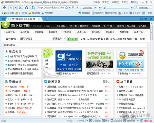Open a new page with the document icon
This screenshot has width=154, height=123.
[33, 8]
